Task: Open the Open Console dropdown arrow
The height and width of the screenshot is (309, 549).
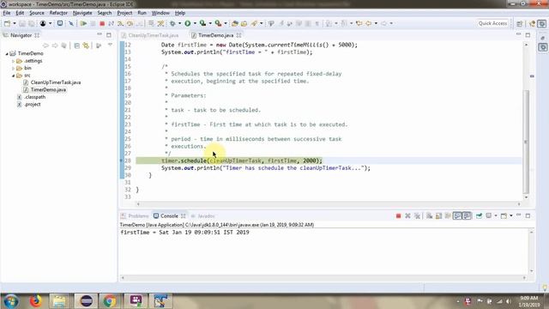Action: pos(511,215)
